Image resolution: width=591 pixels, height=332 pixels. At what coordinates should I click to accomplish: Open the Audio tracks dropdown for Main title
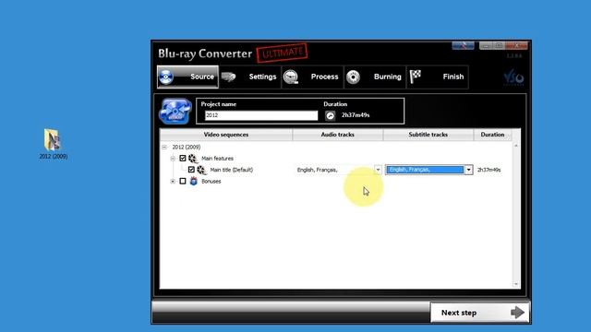point(378,170)
